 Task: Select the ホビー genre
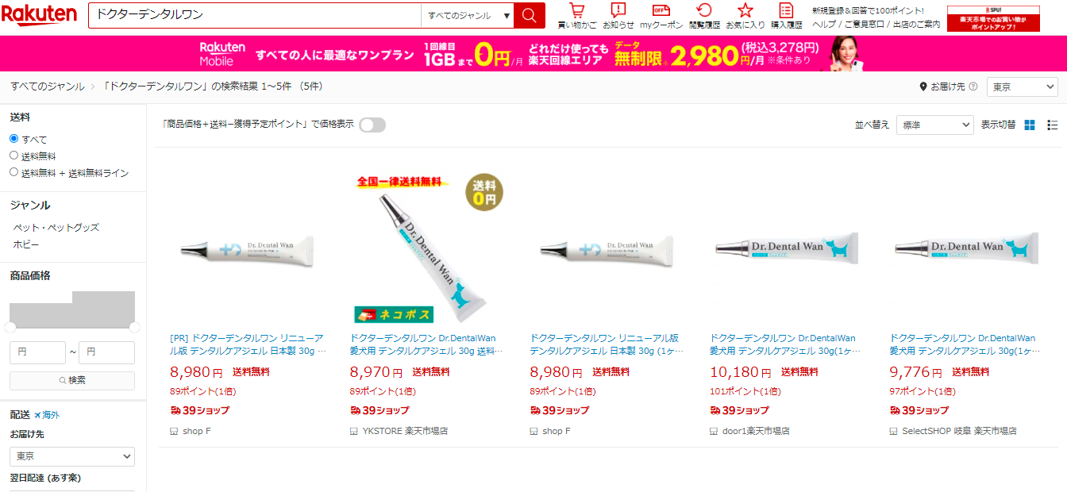pos(26,244)
